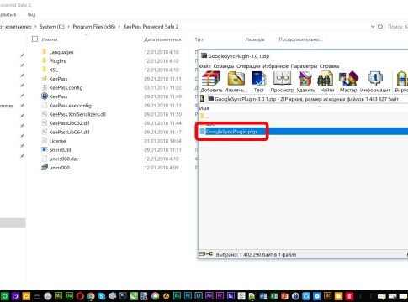
Task: Click the Plugins folder icon
Action: (x=44, y=60)
